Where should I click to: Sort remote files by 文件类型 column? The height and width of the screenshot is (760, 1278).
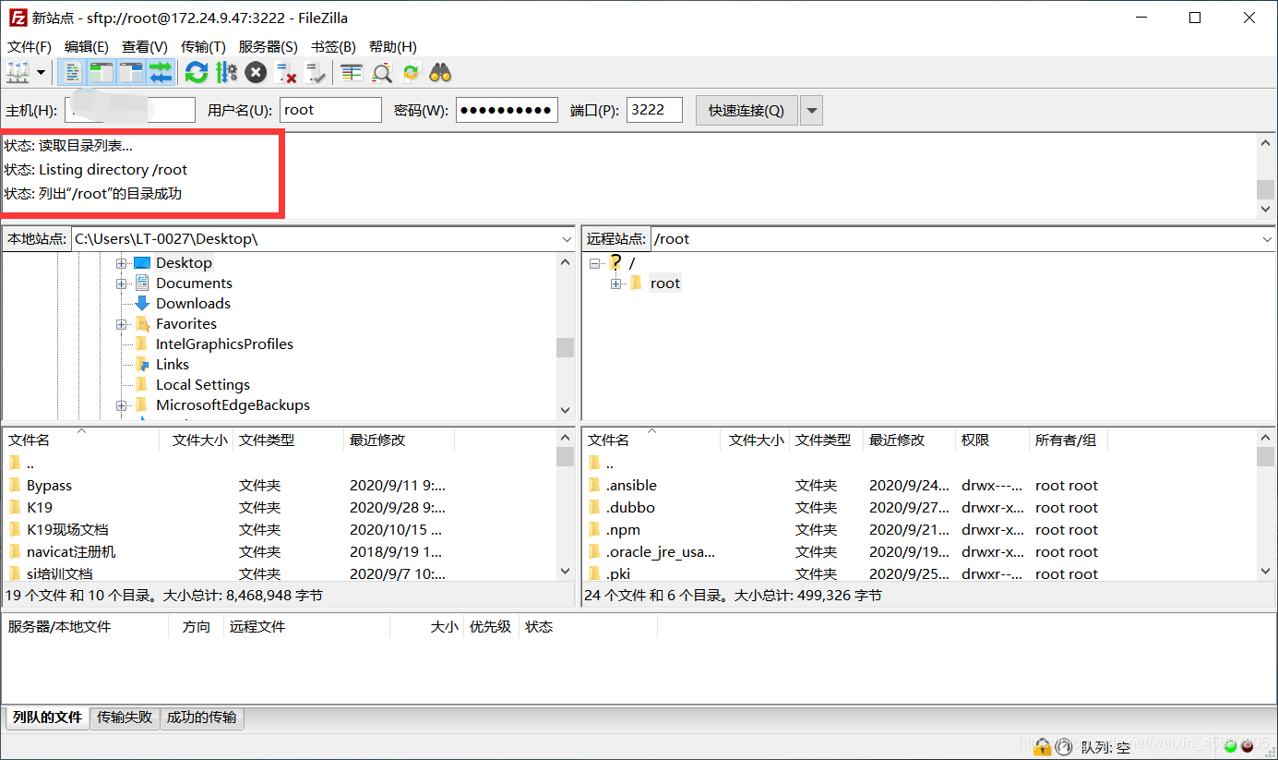pyautogui.click(x=826, y=440)
